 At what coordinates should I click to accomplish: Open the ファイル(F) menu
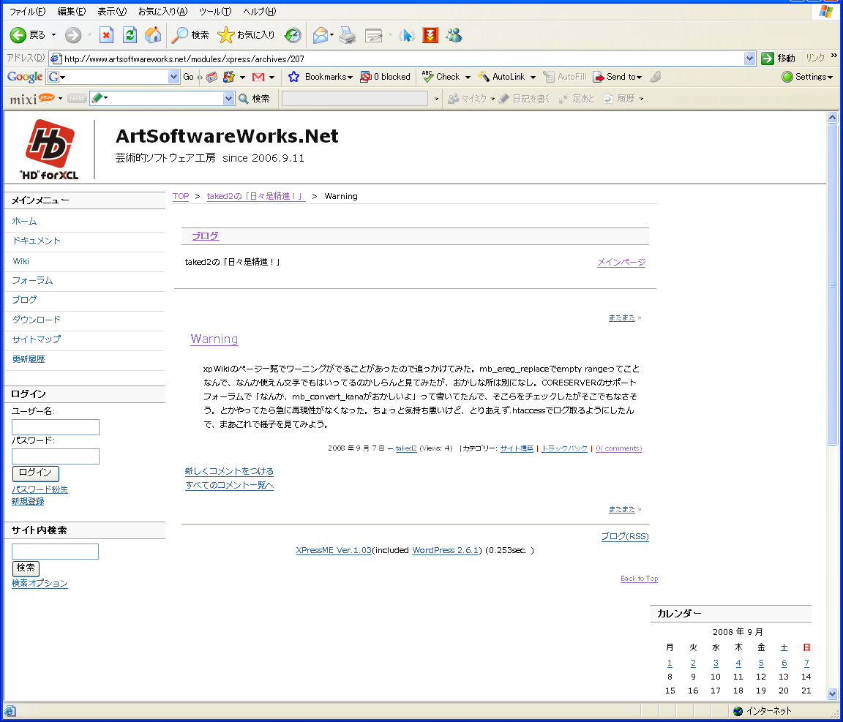[x=27, y=12]
